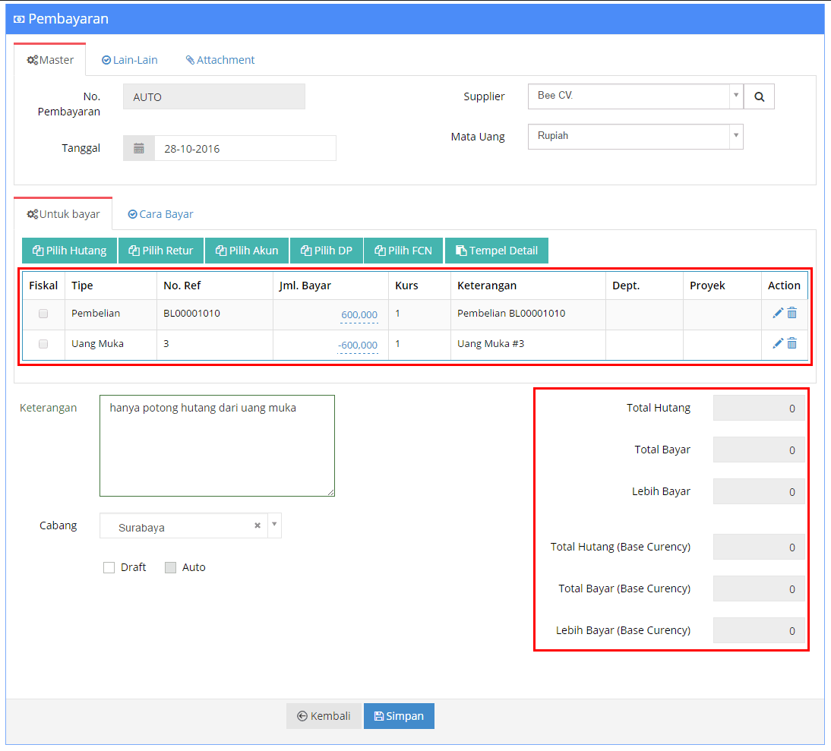Click the supplier search magnifier icon
The width and height of the screenshot is (831, 751).
click(759, 96)
